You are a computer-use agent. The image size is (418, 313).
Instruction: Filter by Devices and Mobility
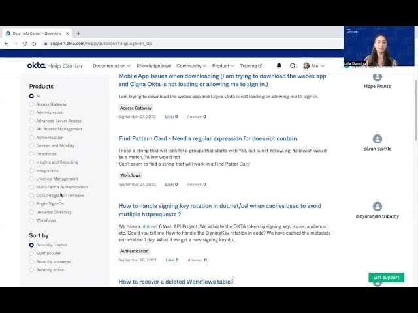coord(31,145)
